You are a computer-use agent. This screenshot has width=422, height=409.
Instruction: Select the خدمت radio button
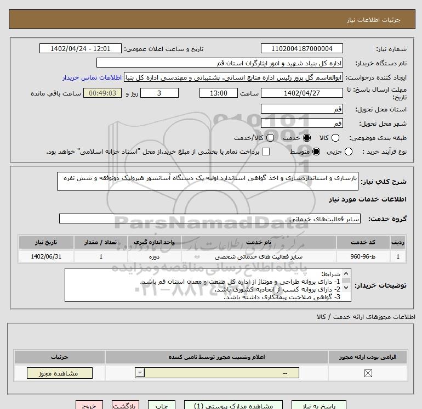pyautogui.click(x=306, y=138)
